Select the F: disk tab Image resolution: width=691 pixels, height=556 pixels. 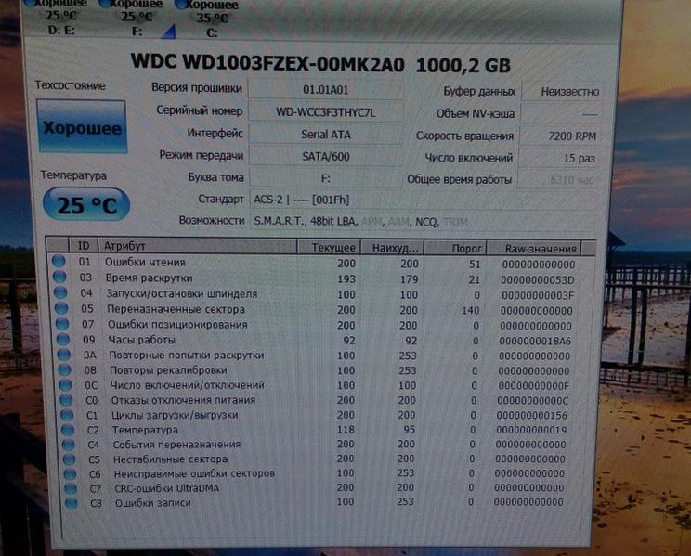coord(137,18)
